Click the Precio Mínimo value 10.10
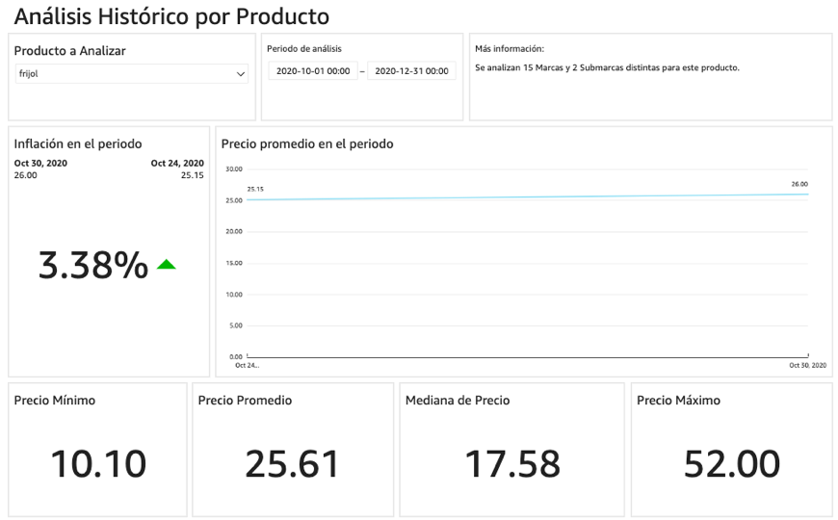Screen dimensions: 838x520 coord(98,463)
